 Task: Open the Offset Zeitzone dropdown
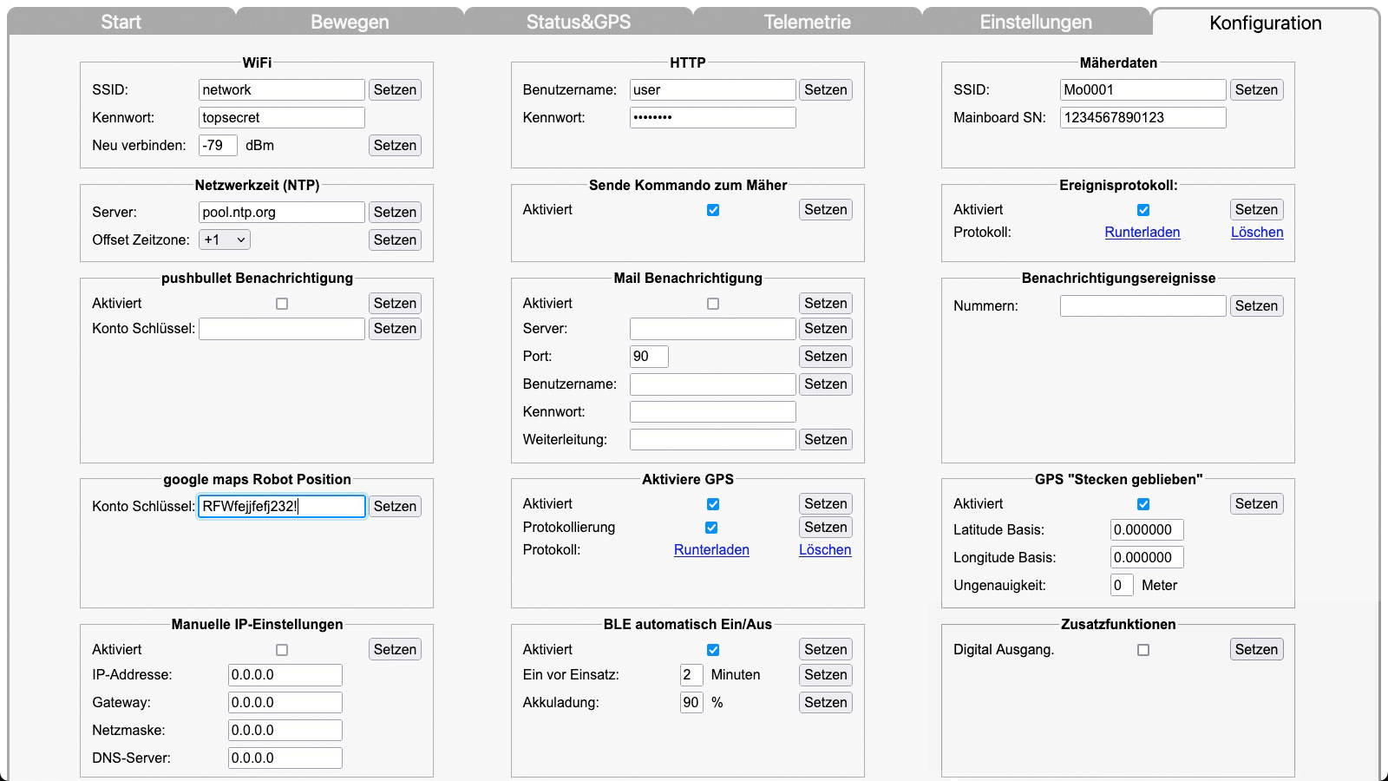click(x=225, y=240)
